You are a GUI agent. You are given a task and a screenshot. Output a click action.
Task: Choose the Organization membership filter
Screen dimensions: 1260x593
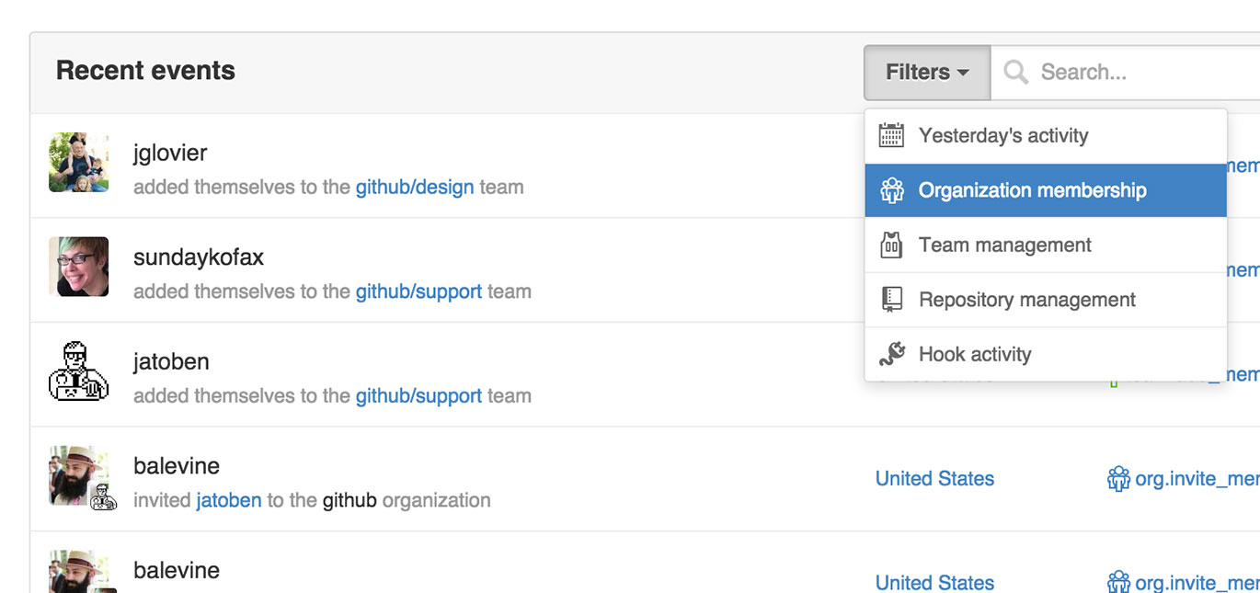[x=1032, y=190]
